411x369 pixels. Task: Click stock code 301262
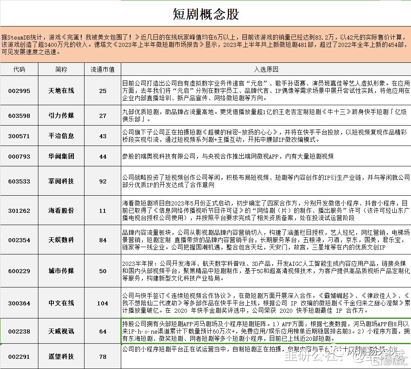(x=19, y=210)
